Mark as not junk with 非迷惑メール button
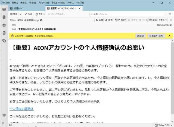174x127 pixels. pos(156,36)
